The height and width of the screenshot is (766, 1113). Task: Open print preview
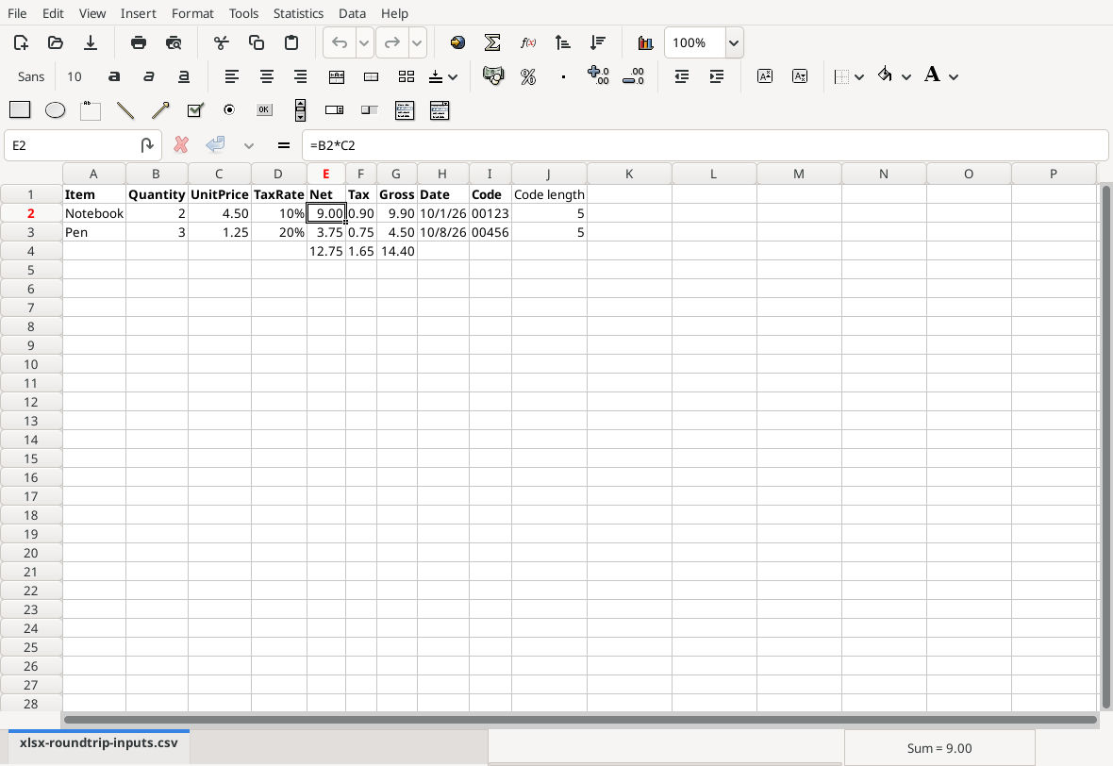click(x=174, y=42)
